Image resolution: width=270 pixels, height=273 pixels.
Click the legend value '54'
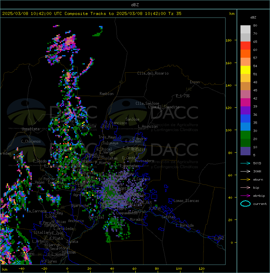(255, 66)
